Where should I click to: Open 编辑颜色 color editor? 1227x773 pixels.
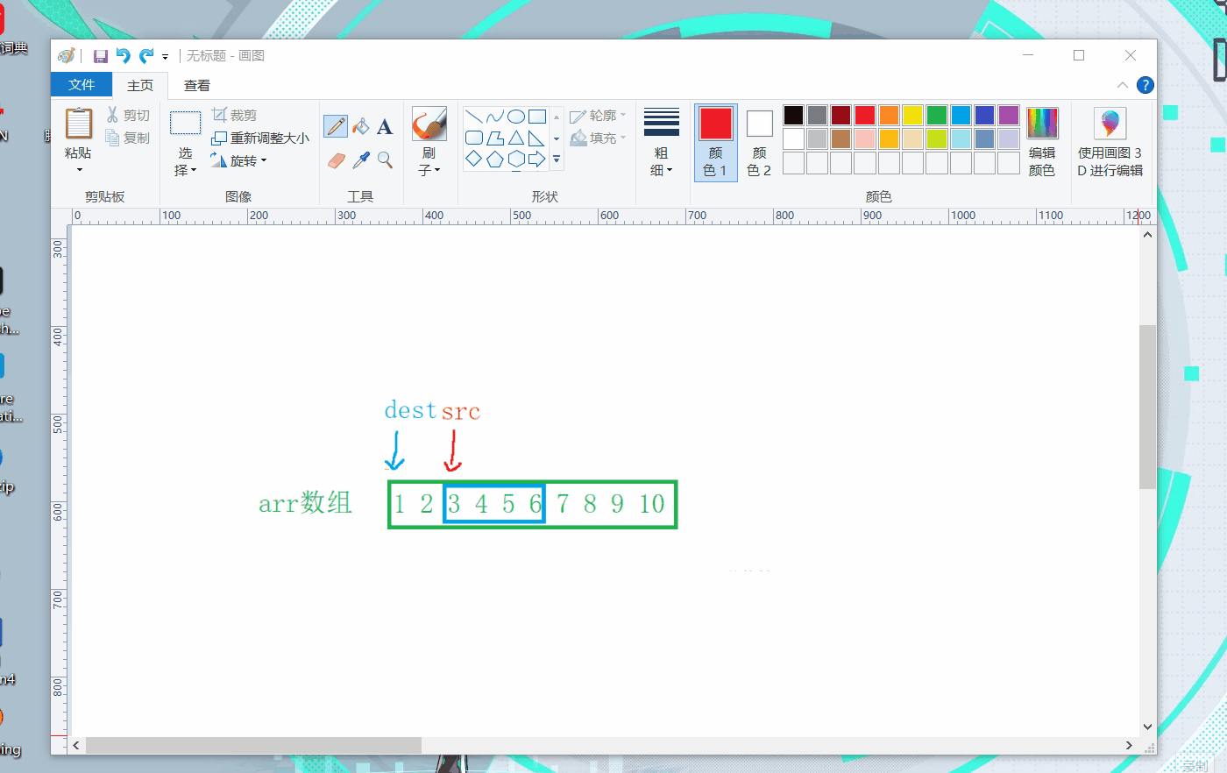click(x=1042, y=142)
